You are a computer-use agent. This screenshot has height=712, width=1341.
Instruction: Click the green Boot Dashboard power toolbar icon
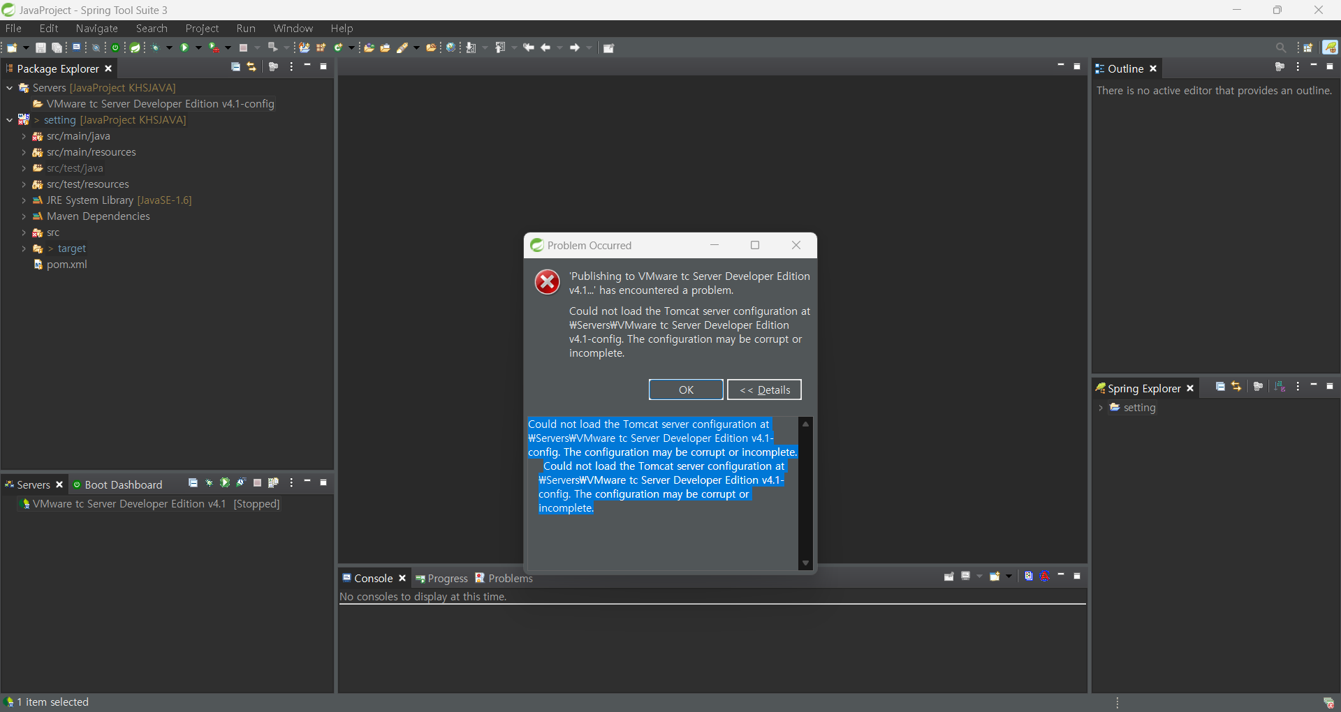coord(116,48)
